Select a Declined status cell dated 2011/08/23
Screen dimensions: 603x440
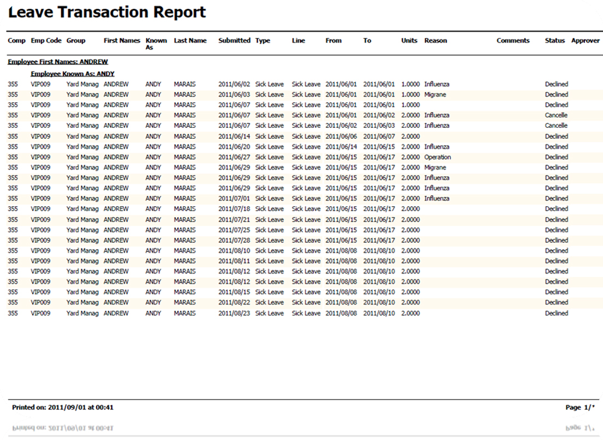click(x=556, y=313)
